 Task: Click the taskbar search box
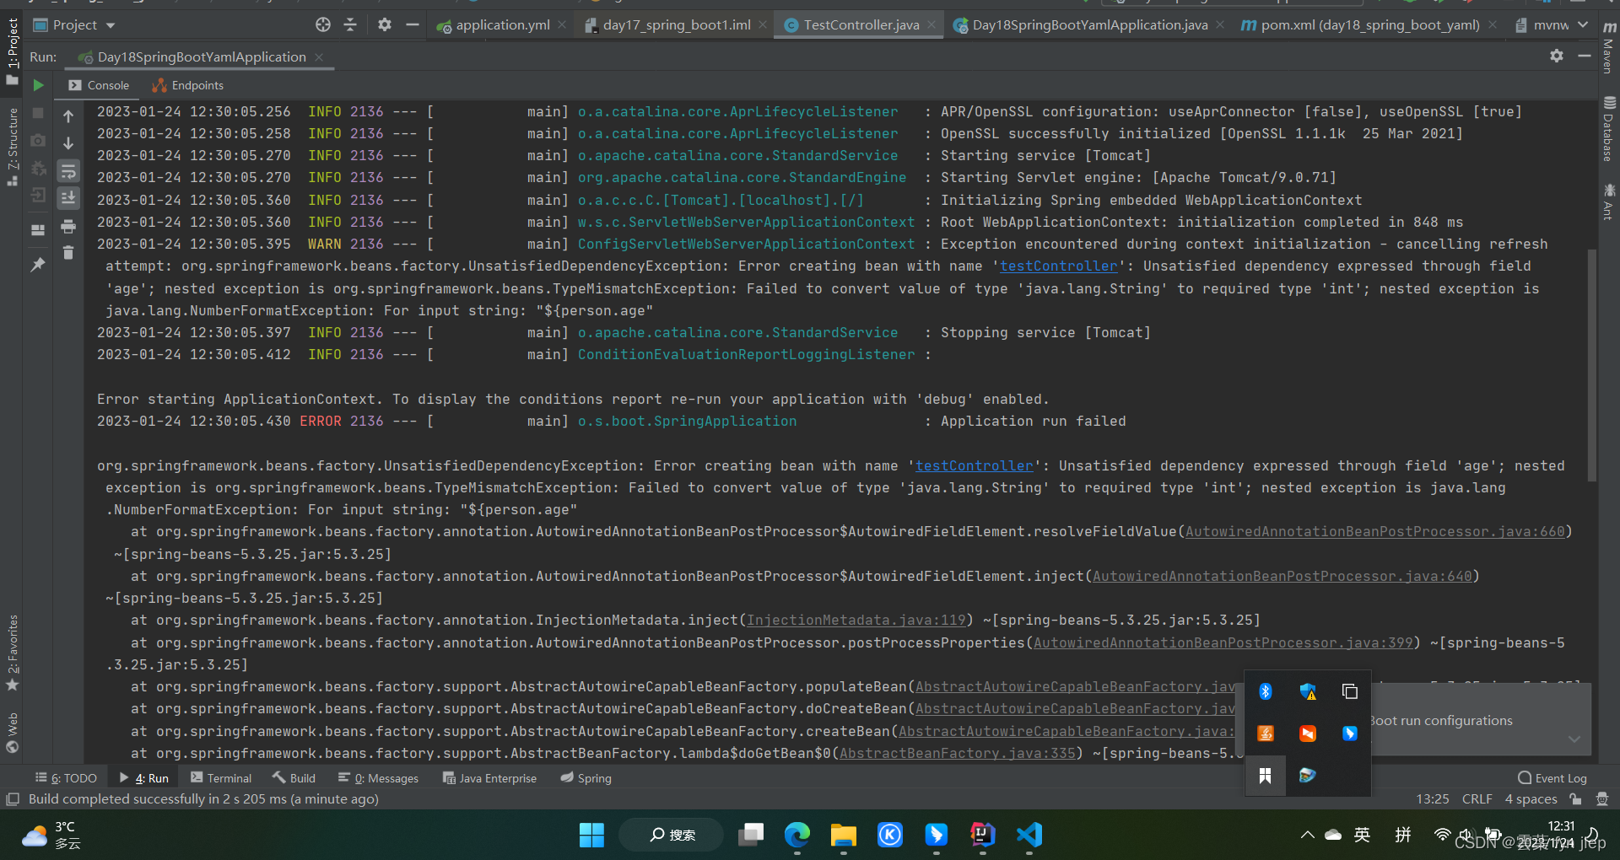(x=672, y=835)
